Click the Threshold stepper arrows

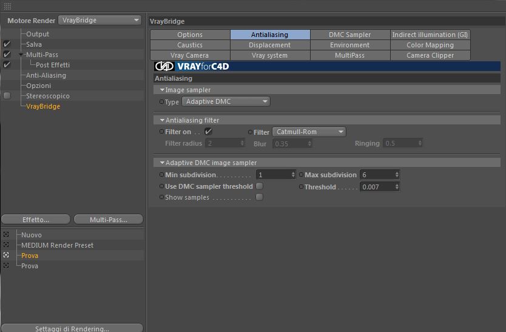[397, 187]
